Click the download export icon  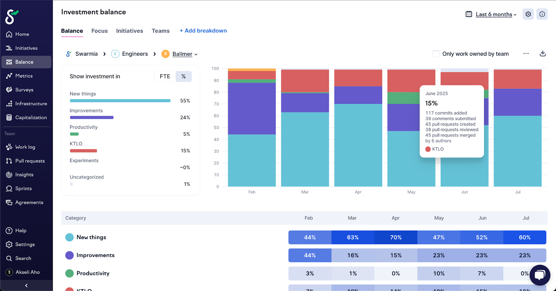(542, 53)
